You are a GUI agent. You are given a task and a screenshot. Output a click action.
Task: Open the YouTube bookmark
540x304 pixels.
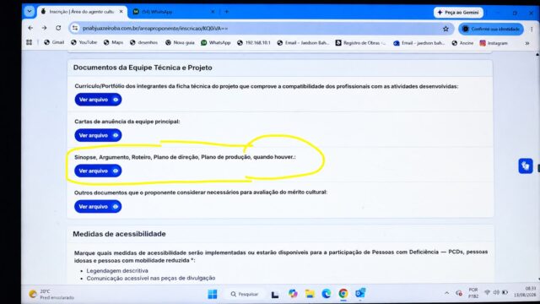point(84,42)
